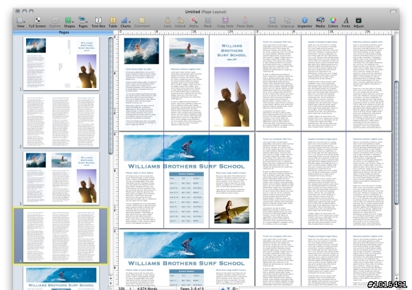Click the Copy Style icon
412x290 pixels.
225,23
